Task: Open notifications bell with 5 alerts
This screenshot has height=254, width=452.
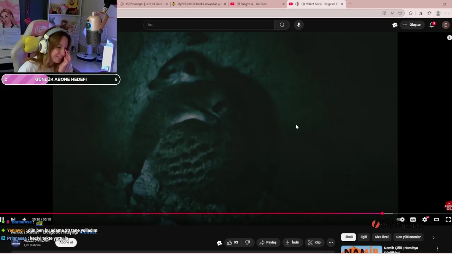Action: (x=432, y=25)
